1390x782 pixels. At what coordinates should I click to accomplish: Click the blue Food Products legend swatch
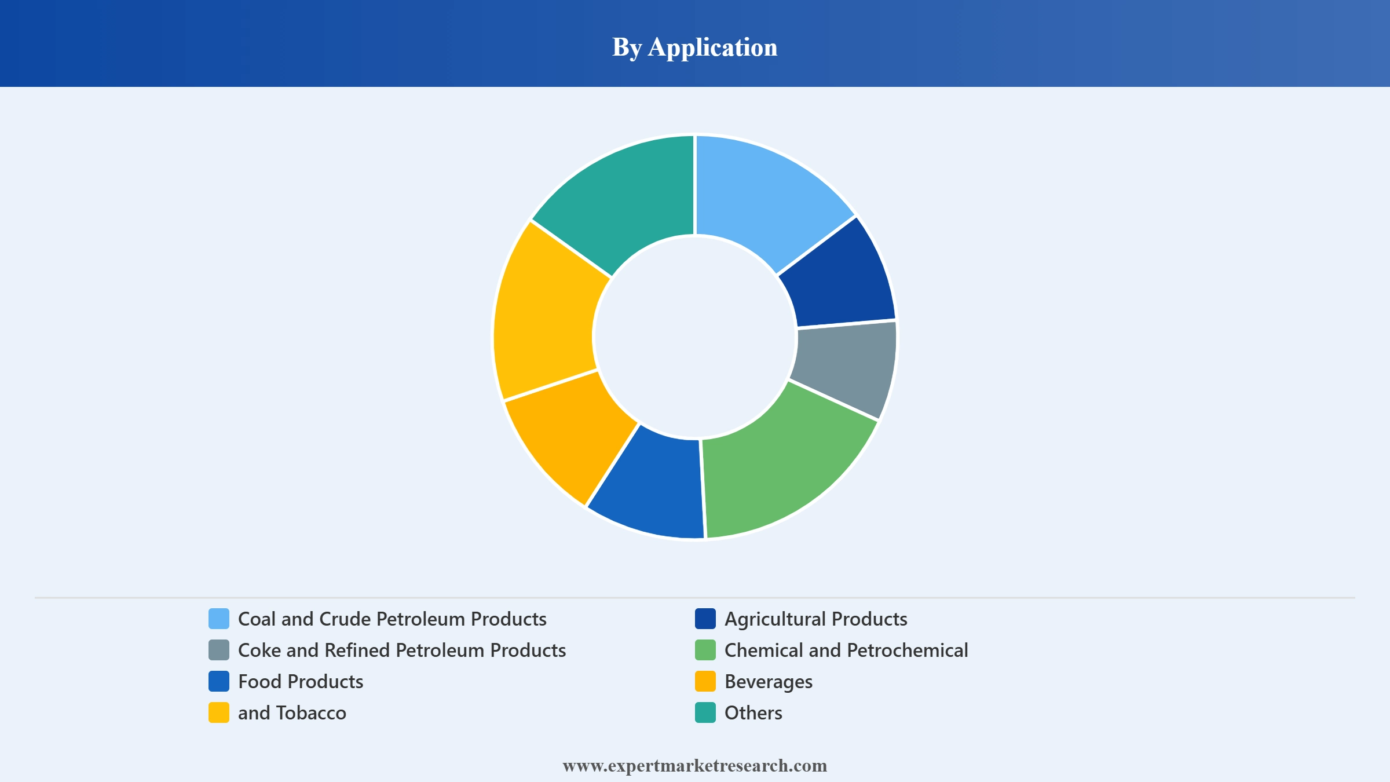(219, 681)
